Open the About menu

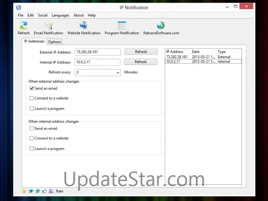78,15
